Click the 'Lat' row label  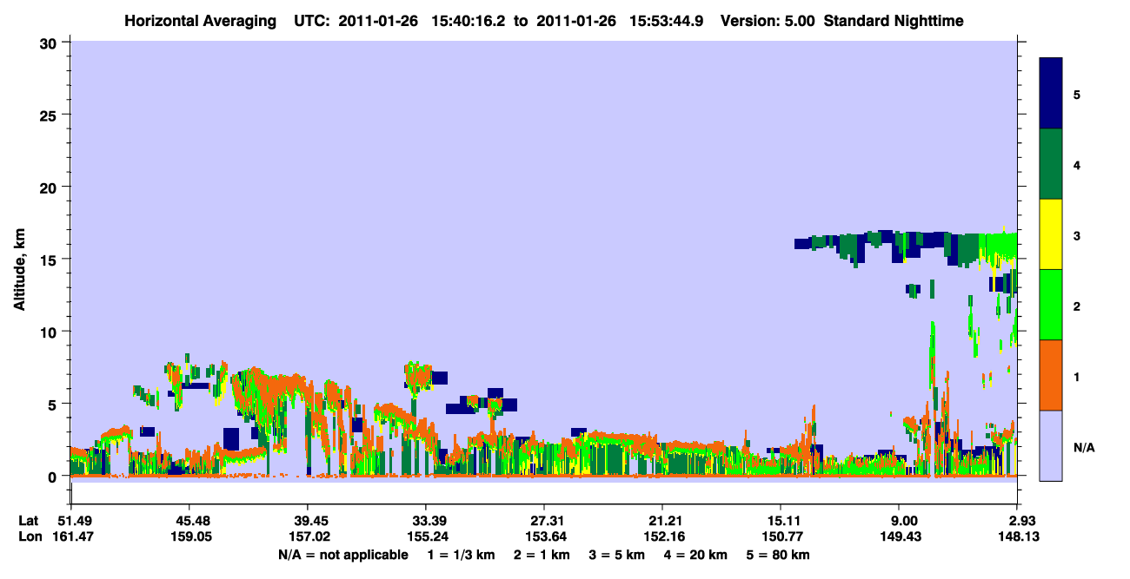[29, 521]
